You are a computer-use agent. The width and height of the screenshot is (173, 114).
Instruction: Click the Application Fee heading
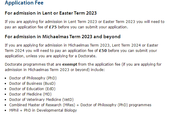[24, 3]
